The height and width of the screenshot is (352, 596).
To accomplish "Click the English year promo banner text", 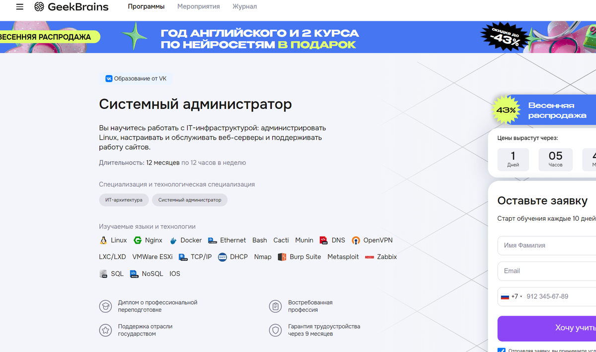I will pyautogui.click(x=259, y=39).
